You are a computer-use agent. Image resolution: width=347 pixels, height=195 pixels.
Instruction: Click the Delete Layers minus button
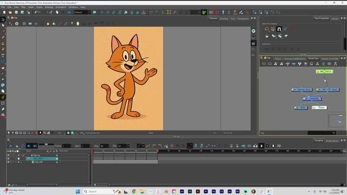[x=50, y=151]
